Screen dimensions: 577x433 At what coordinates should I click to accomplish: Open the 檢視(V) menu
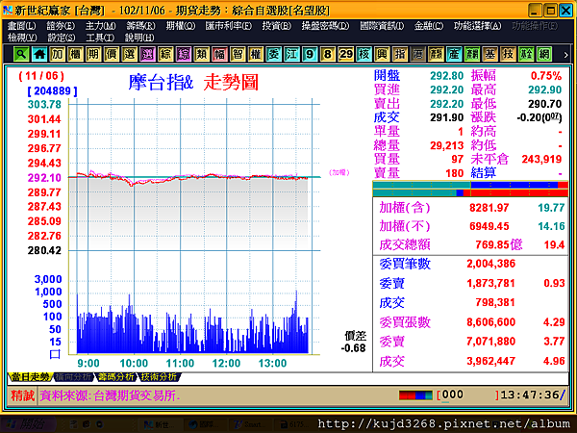click(22, 38)
